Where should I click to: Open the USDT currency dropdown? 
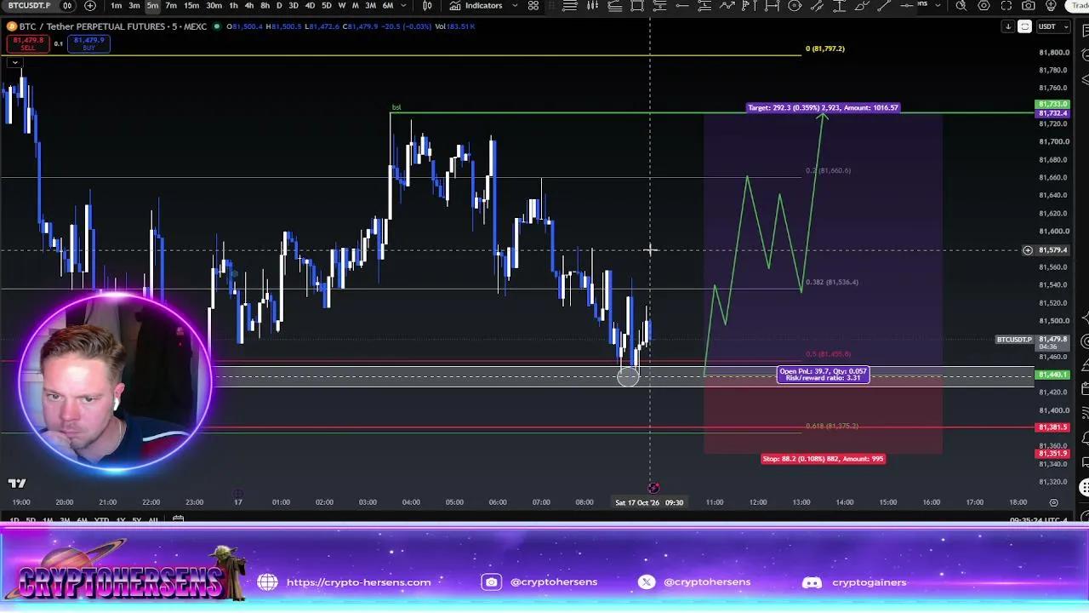coord(1052,26)
